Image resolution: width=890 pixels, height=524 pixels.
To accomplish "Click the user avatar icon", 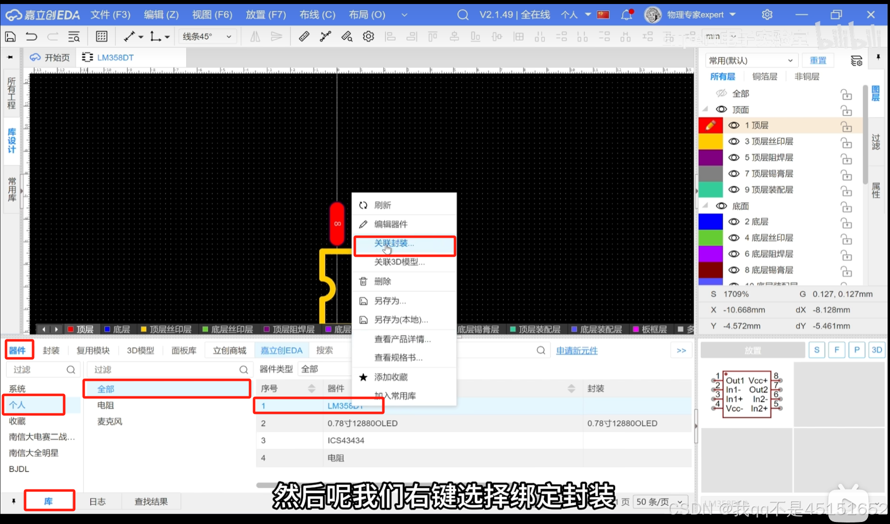I will pos(652,15).
